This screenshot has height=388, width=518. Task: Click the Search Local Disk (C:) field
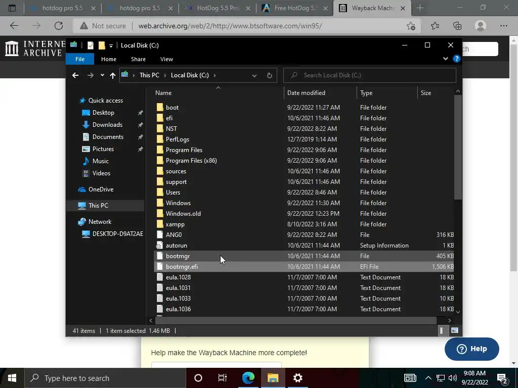tap(370, 75)
